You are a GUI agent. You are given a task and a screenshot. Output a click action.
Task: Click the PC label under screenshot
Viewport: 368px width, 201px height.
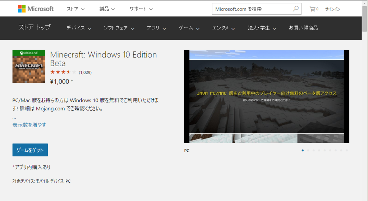187,151
